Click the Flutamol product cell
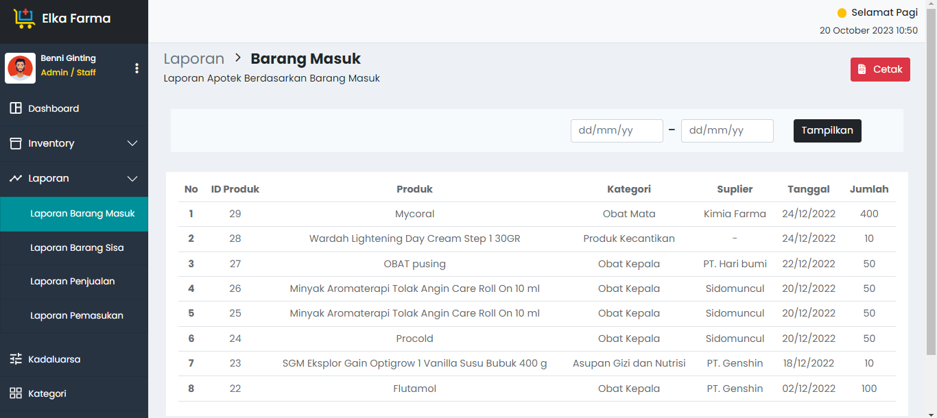 click(415, 389)
